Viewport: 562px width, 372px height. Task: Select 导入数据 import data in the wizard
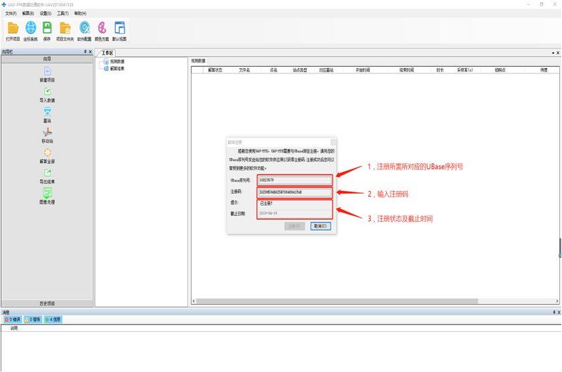coord(47,92)
